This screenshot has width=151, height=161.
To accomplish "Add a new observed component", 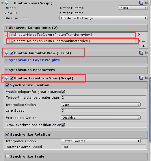I will click(143, 46).
